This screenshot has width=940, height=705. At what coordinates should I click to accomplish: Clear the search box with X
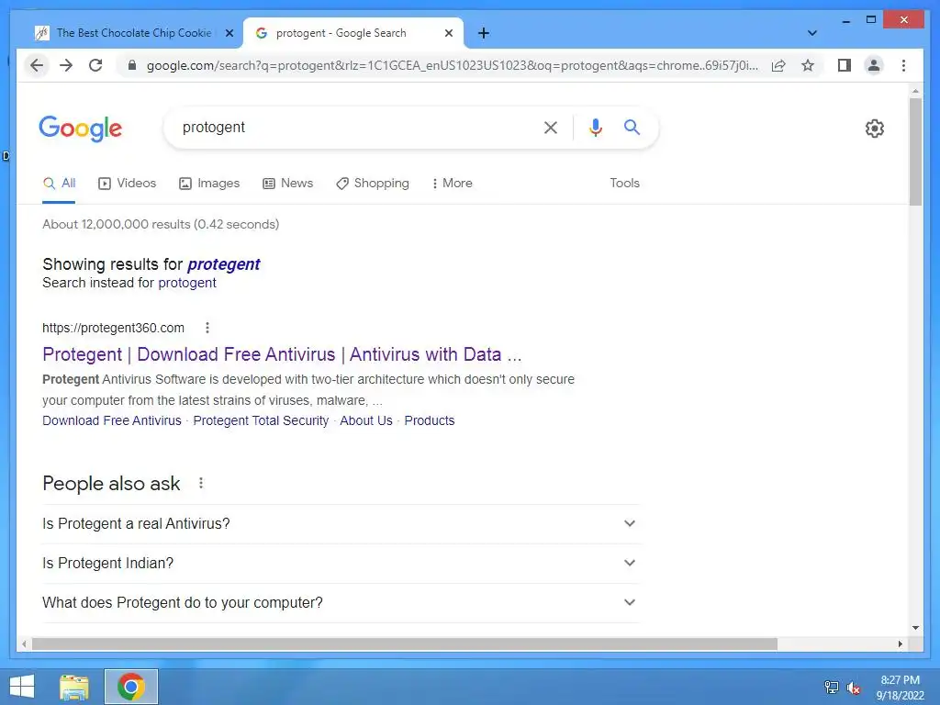click(x=551, y=127)
